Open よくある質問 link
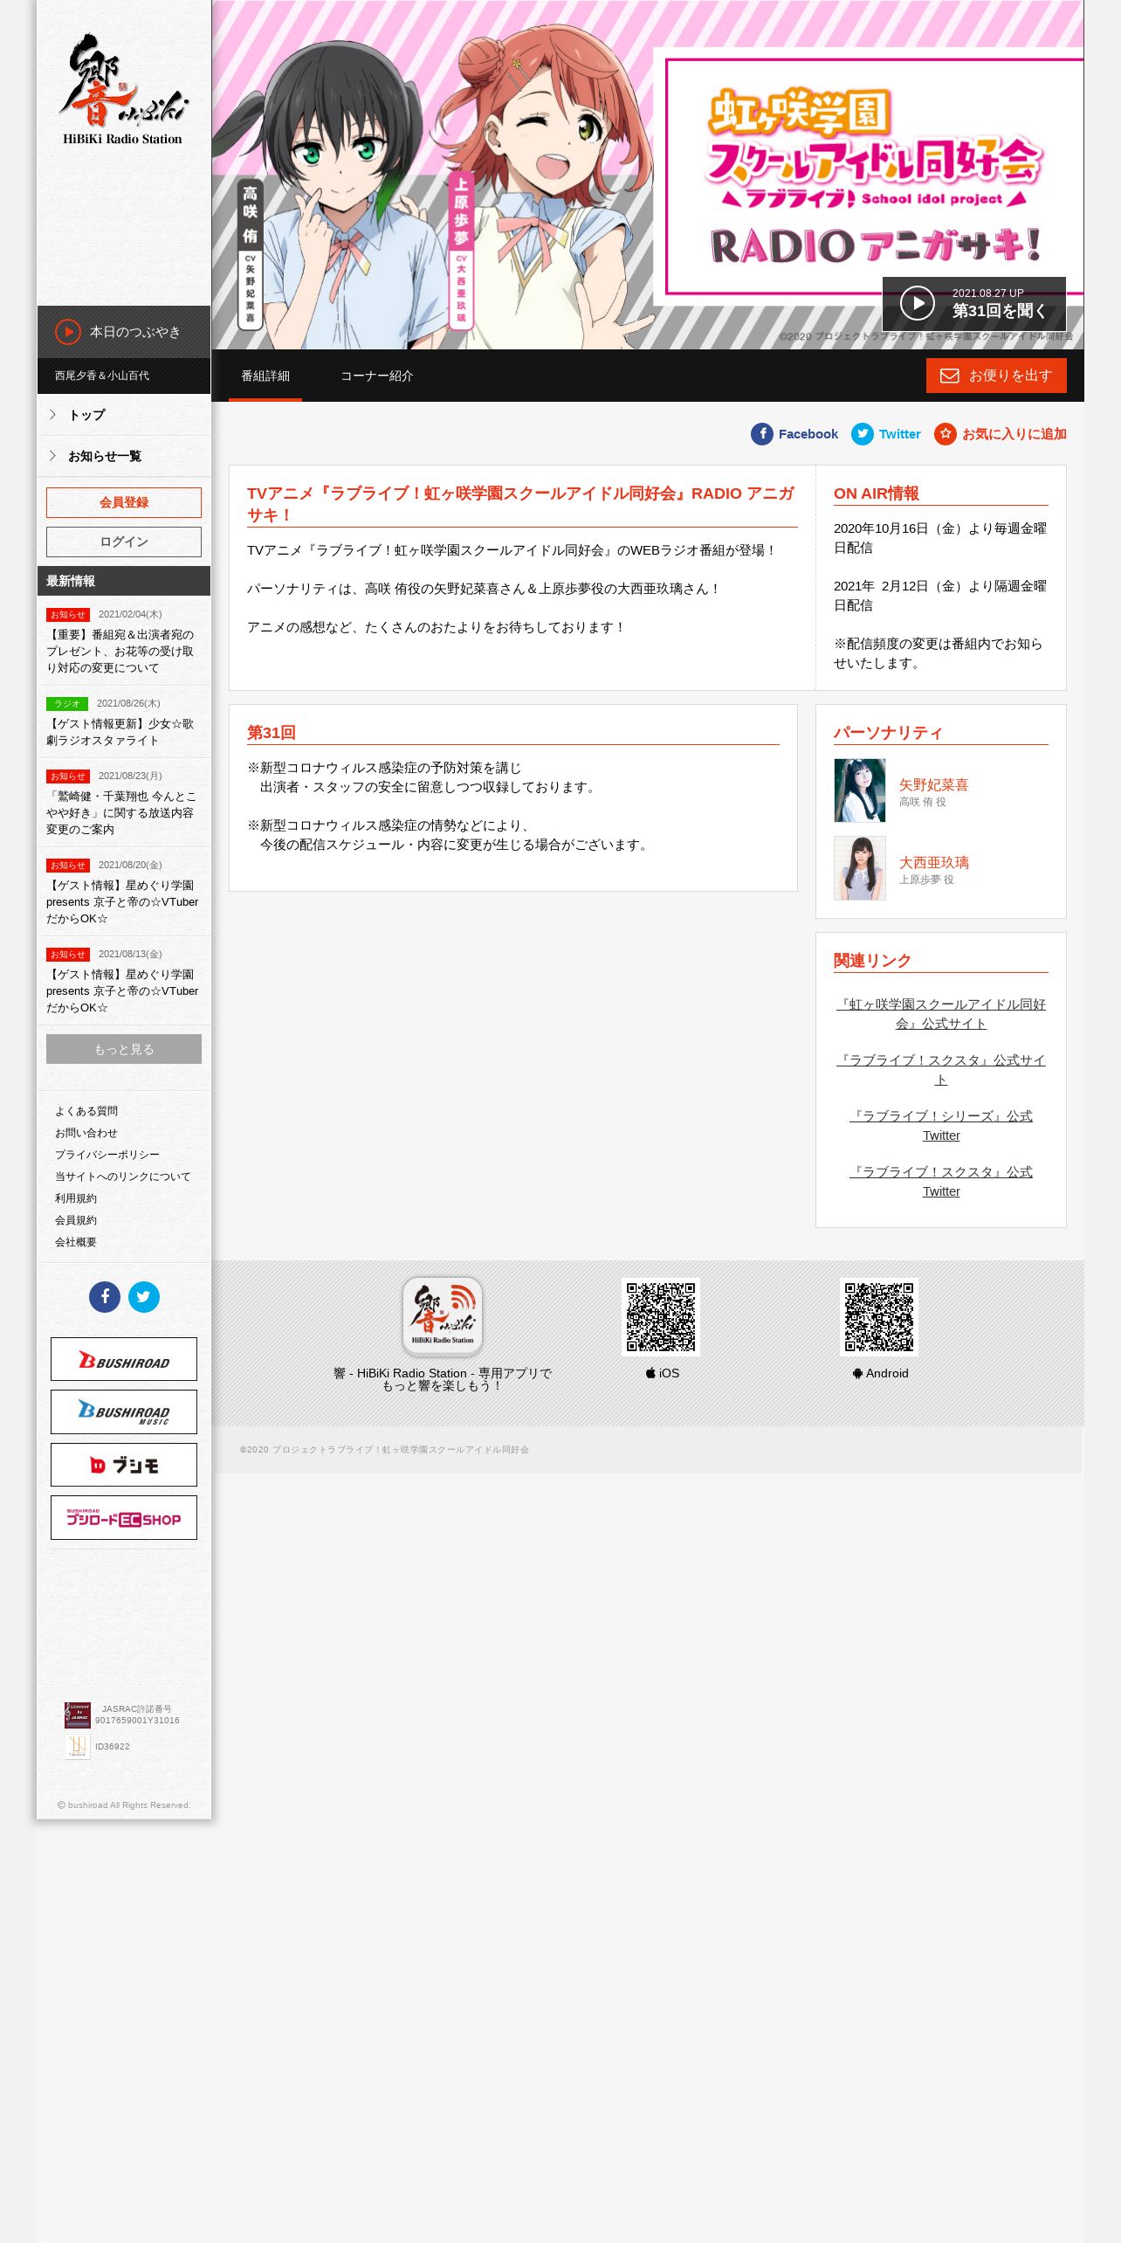Screen dimensions: 1121x2243 coord(86,1111)
